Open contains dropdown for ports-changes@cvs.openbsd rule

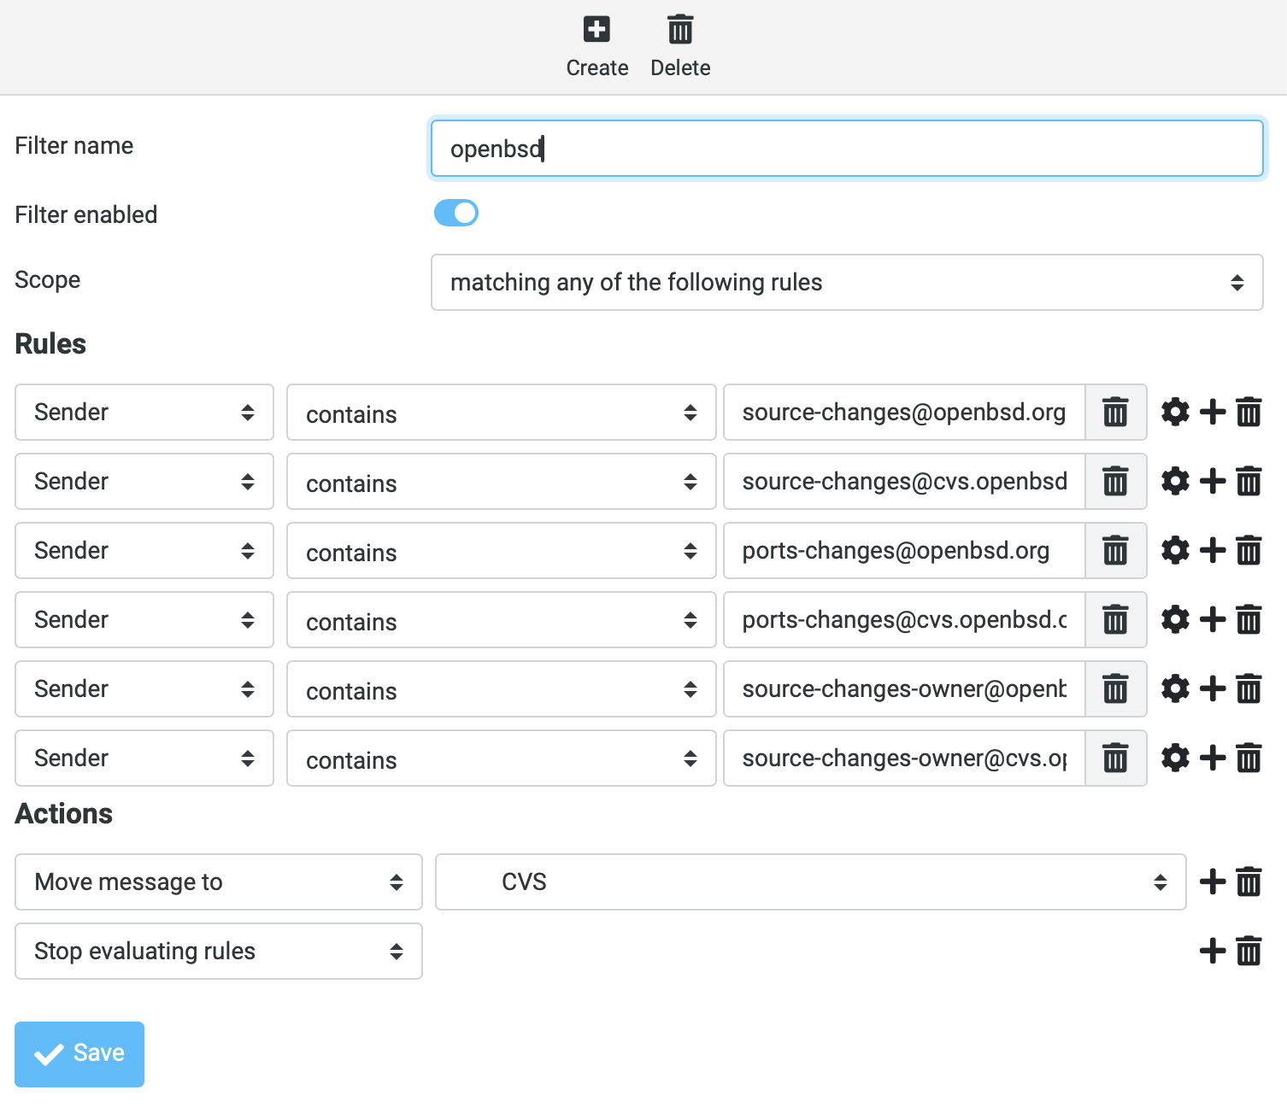coord(502,619)
